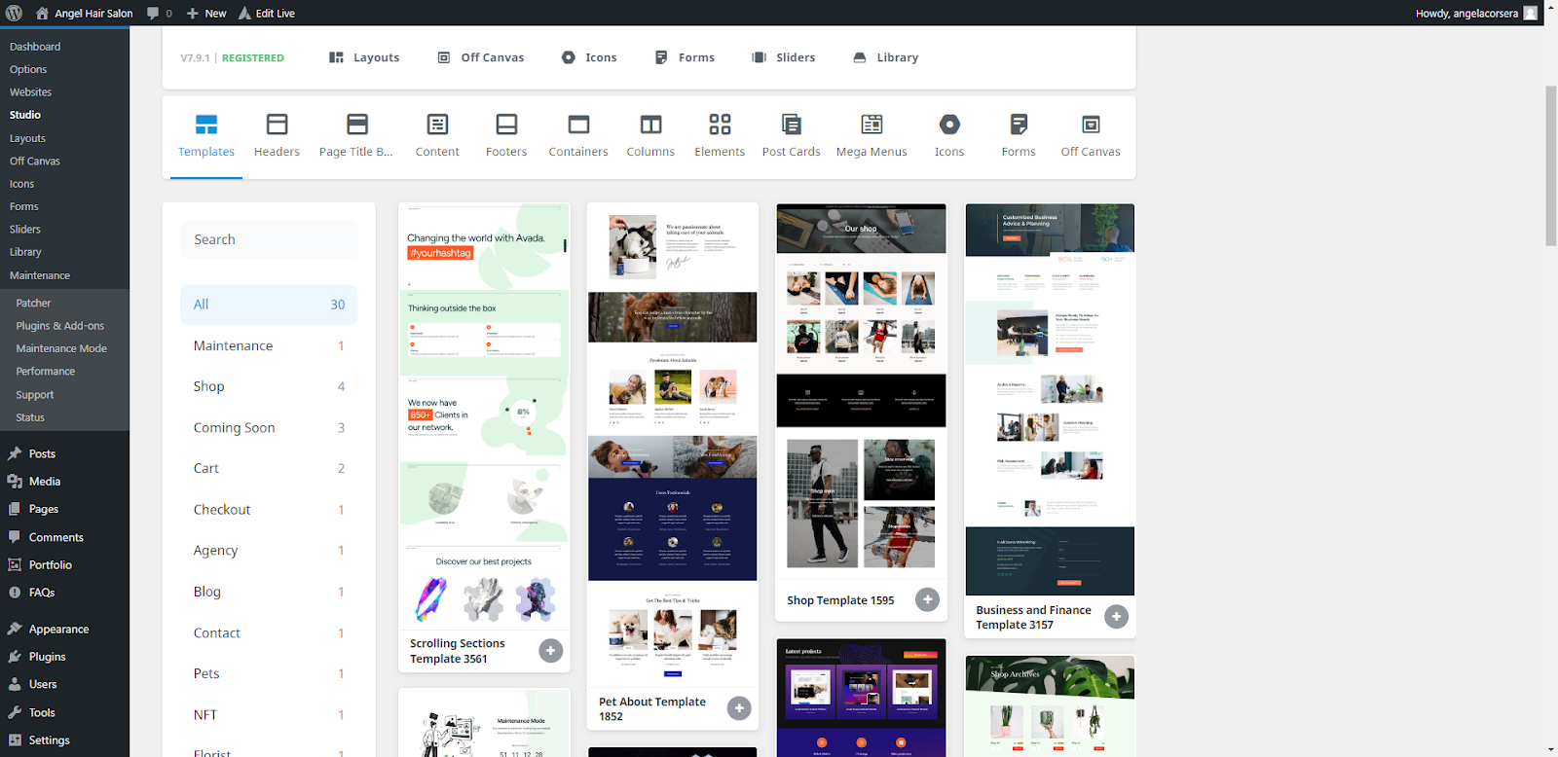Select the Icons category icon in studio row

coord(949,125)
